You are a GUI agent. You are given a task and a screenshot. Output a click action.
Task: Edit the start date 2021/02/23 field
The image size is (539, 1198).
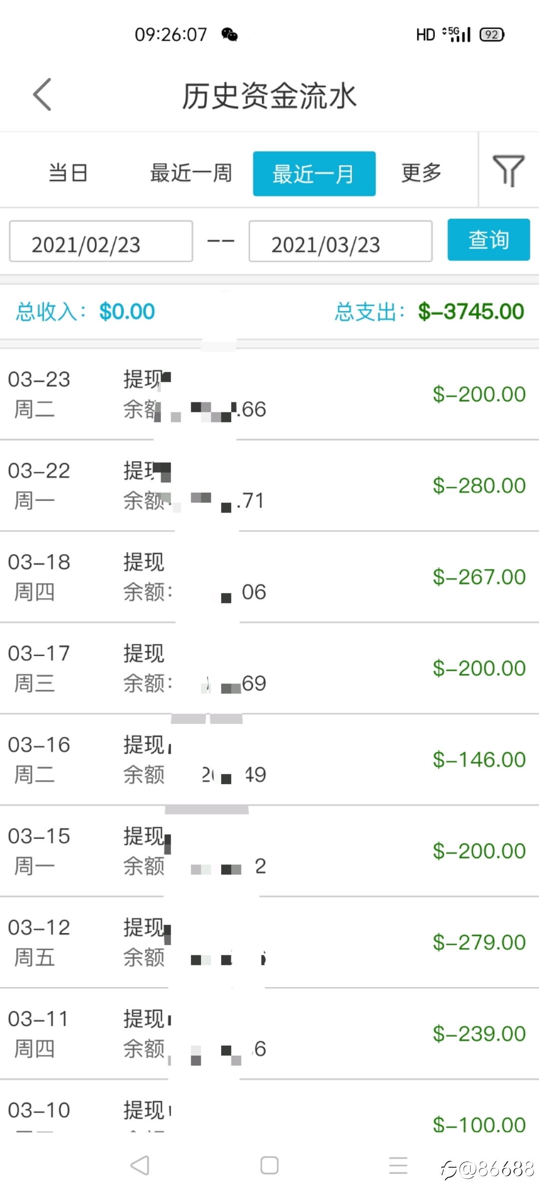(101, 241)
